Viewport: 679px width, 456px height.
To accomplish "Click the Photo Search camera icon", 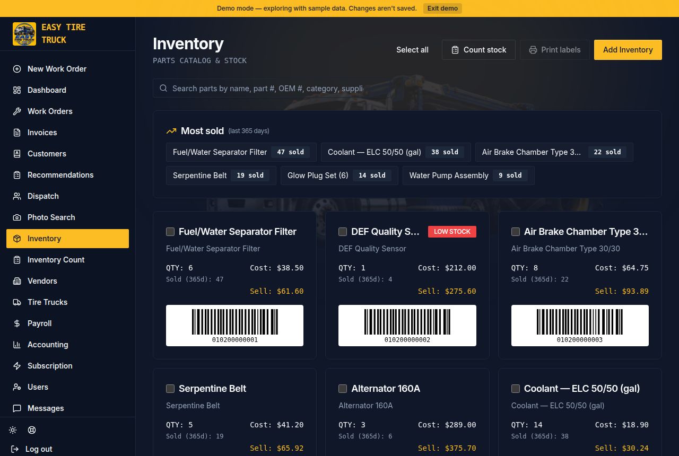I will tap(17, 217).
